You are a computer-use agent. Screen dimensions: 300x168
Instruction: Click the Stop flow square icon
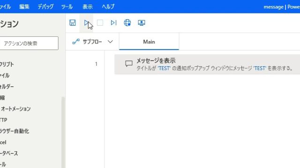[x=100, y=23]
